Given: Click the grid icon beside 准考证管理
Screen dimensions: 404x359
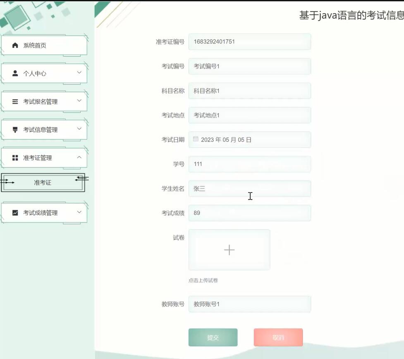Looking at the screenshot, I should (15, 157).
